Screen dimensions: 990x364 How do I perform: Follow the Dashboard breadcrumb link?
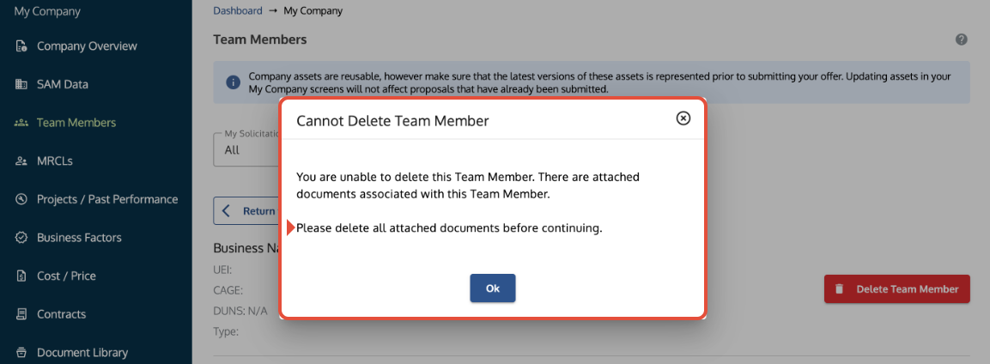tap(237, 10)
